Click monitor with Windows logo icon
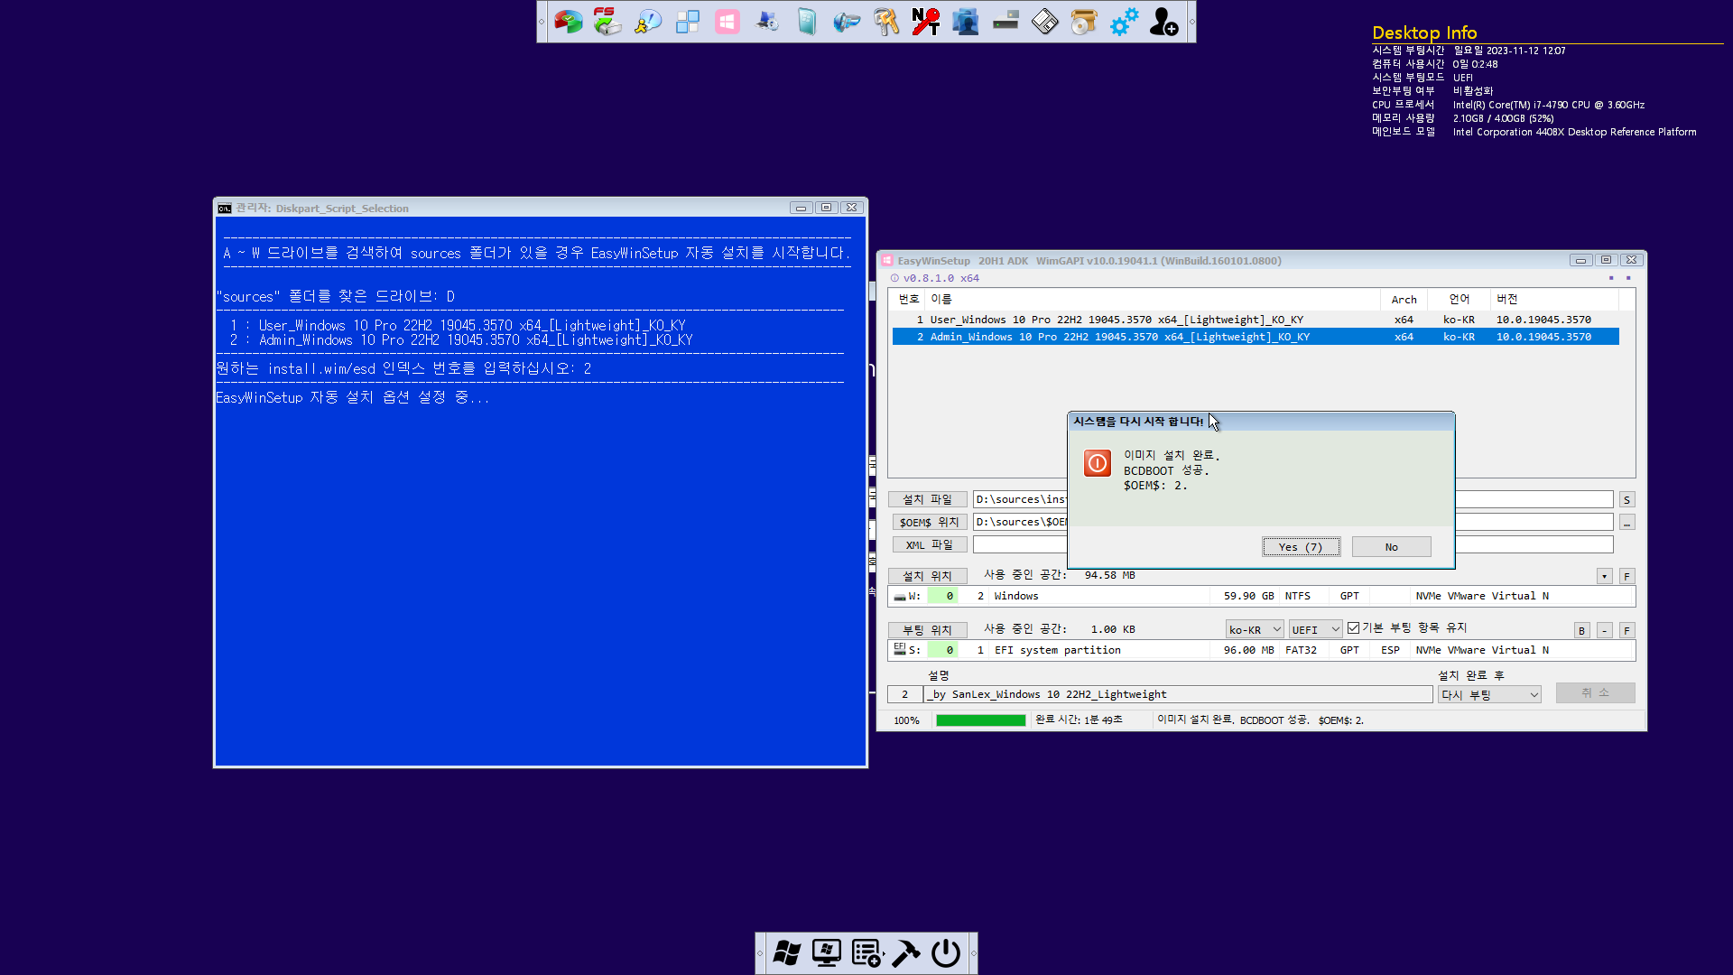Viewport: 1733px width, 975px height. point(826,952)
